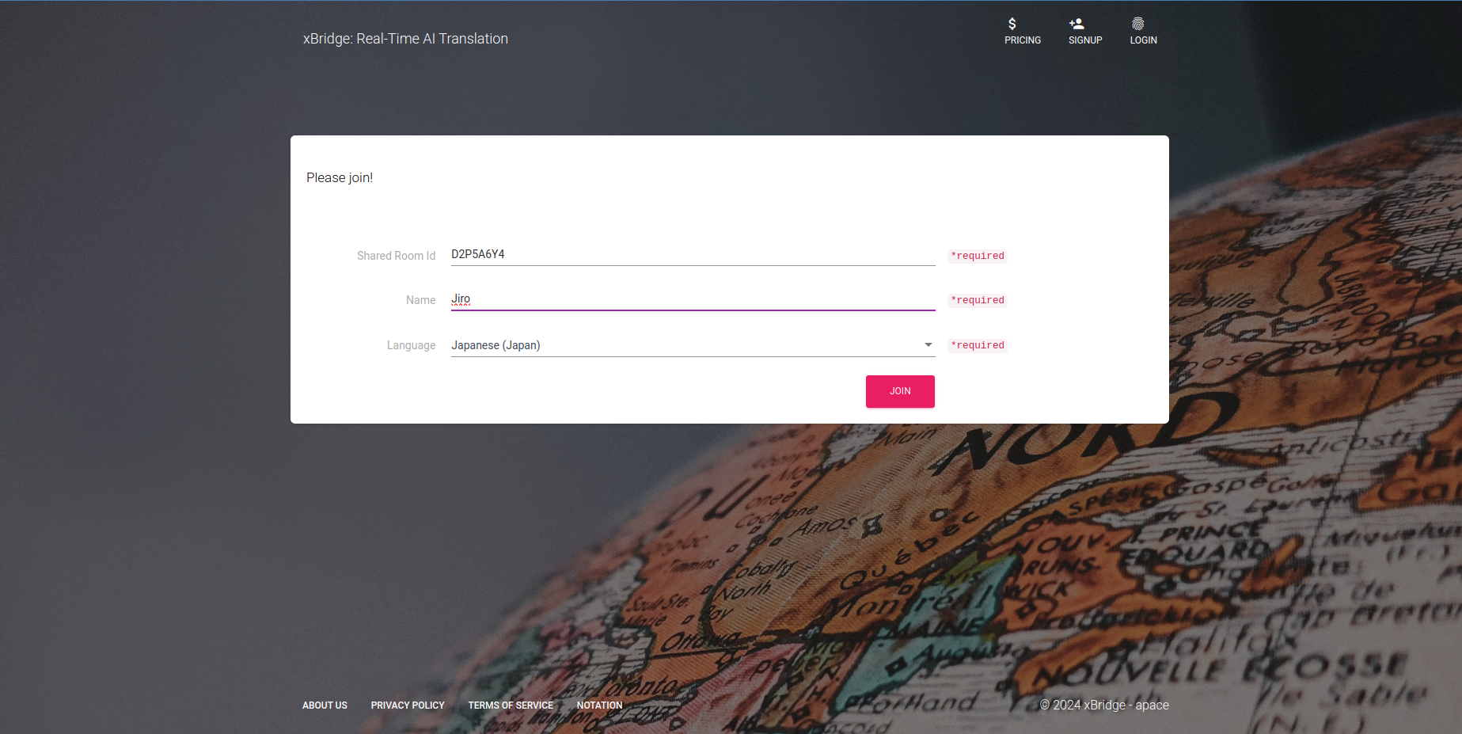Screen dimensions: 1462x734
Task: Open the About Us footer link
Action: [325, 705]
